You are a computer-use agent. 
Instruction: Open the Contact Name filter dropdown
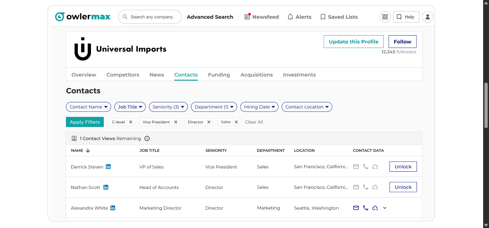[88, 107]
